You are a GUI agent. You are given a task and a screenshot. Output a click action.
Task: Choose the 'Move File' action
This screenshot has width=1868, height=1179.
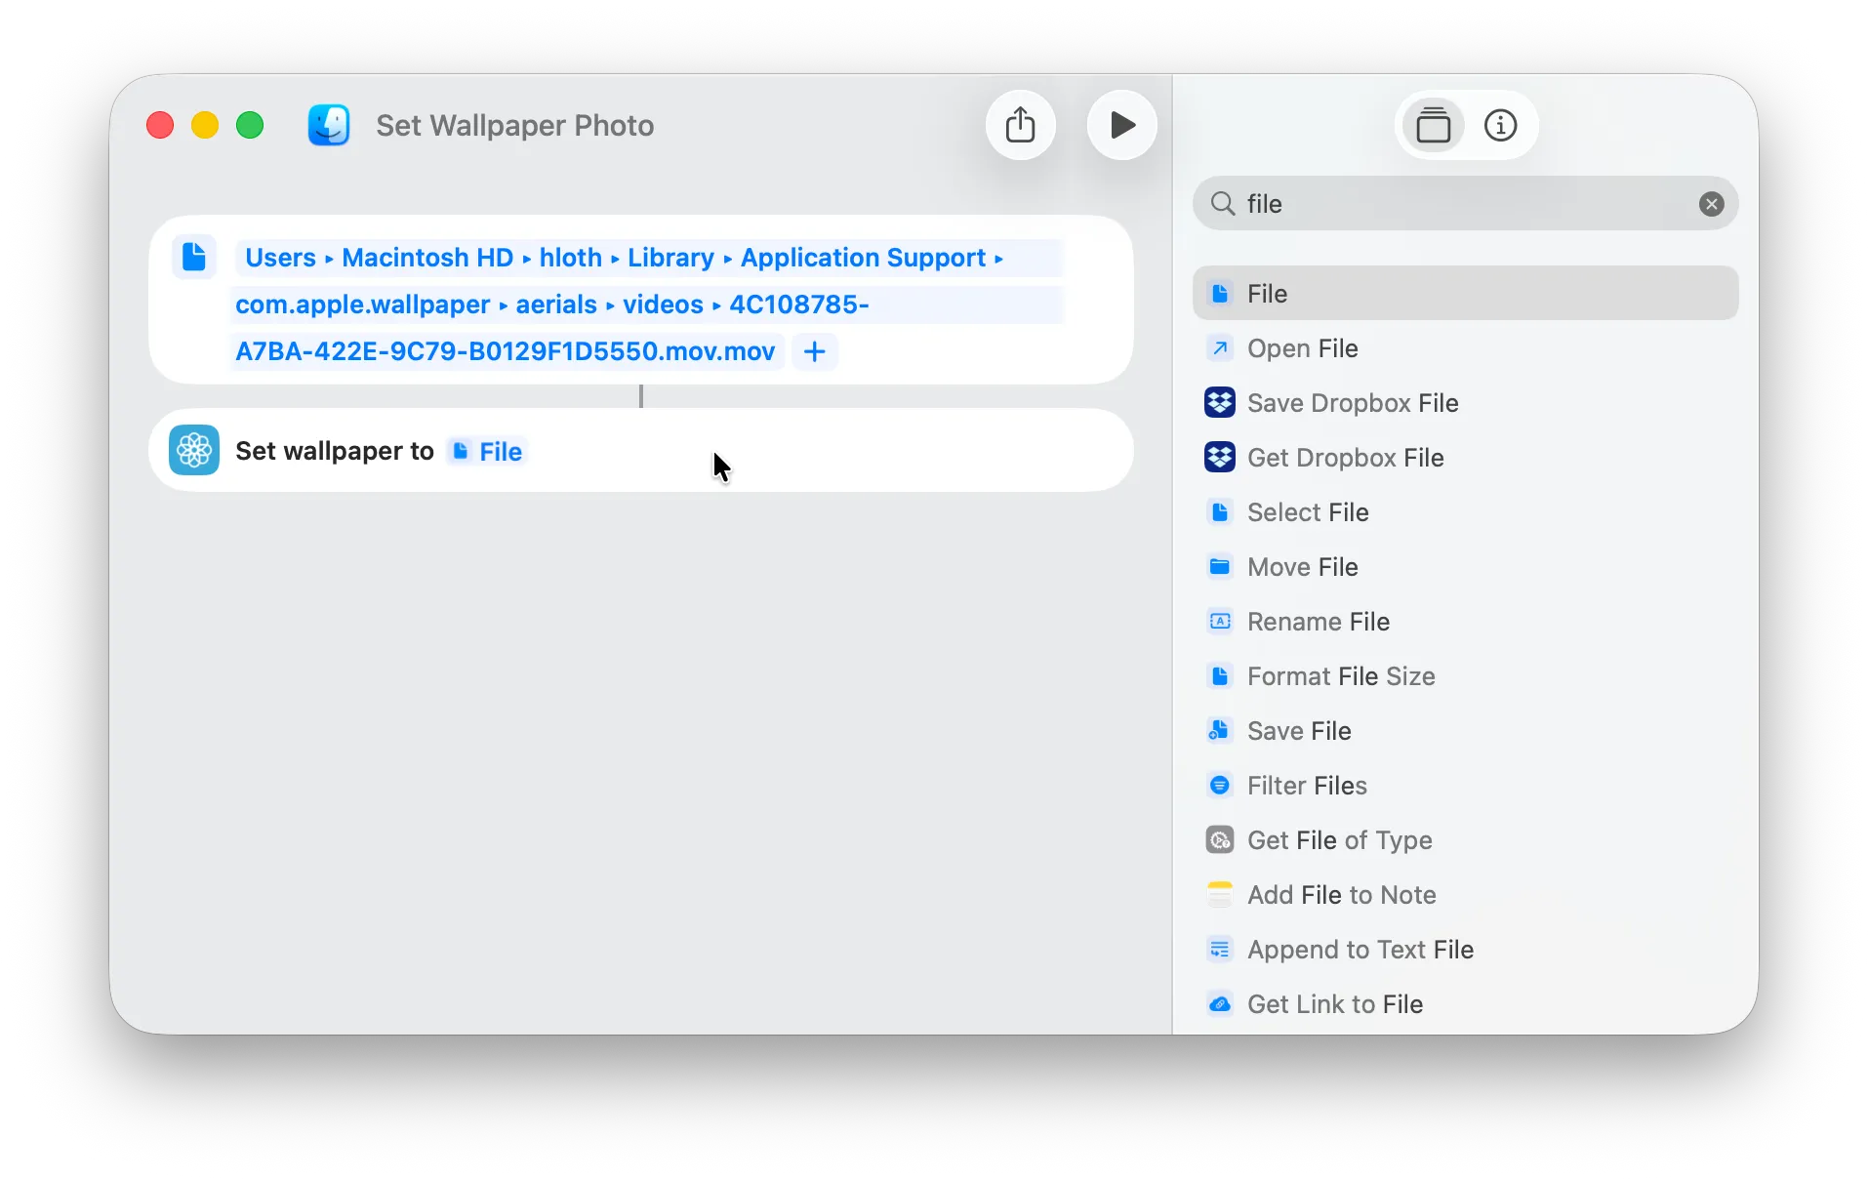tap(1465, 567)
